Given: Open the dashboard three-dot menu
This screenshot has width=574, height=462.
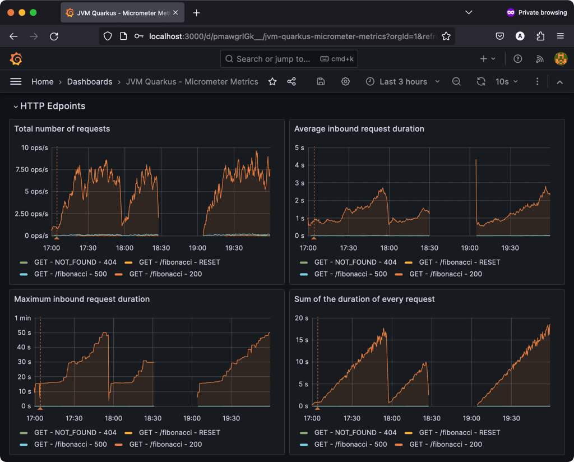Looking at the screenshot, I should pos(537,81).
